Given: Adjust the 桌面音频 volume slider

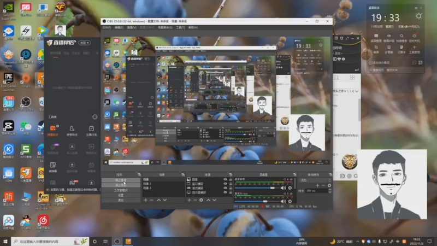Looking at the screenshot, I should pos(257,188).
